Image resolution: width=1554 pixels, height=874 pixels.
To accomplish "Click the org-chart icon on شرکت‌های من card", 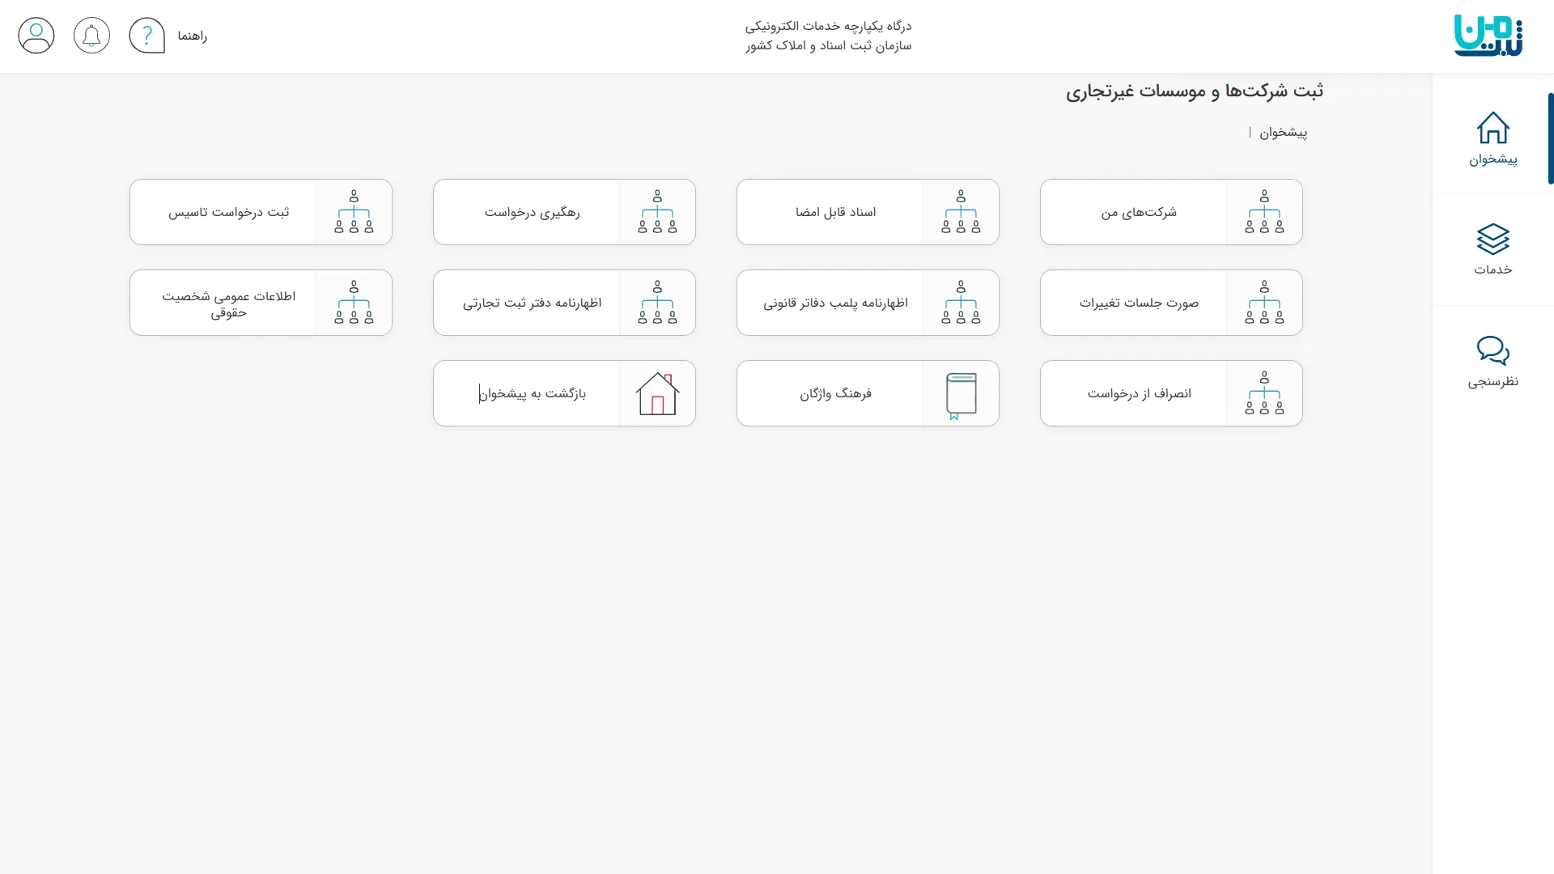I will click(1265, 211).
